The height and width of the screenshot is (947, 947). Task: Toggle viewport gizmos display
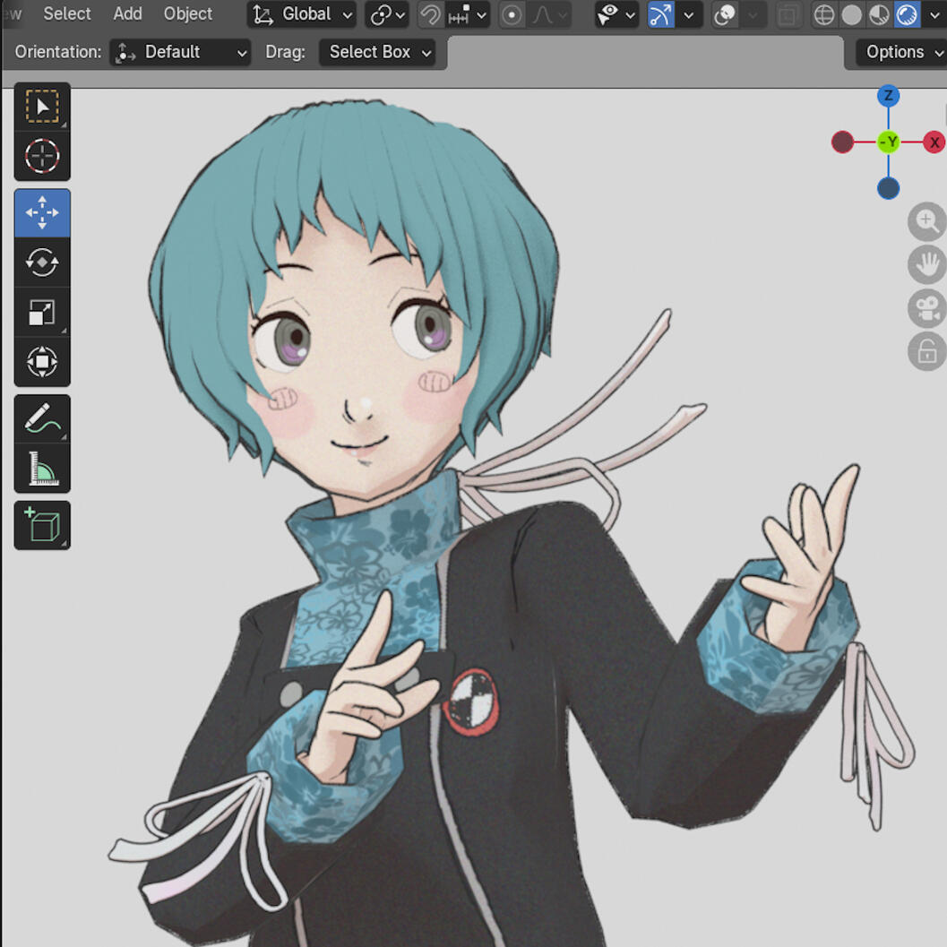tap(660, 14)
